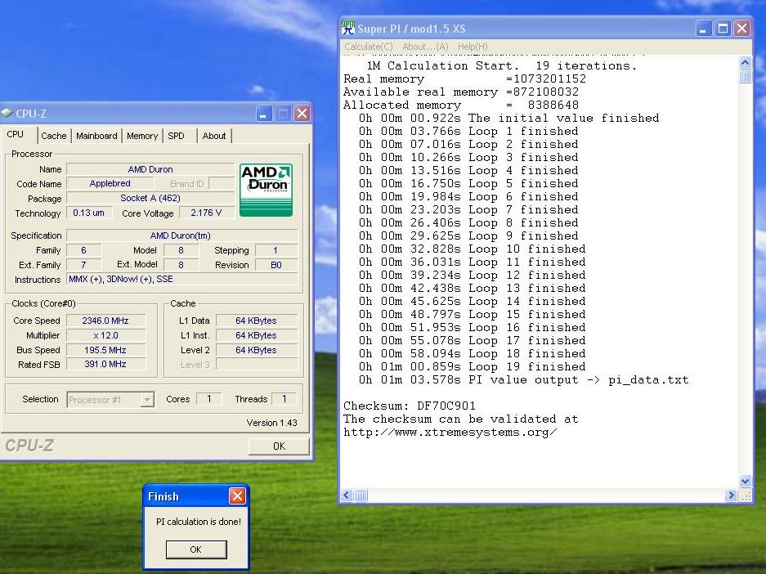
Task: Click the Code Name Applebred field
Action: click(x=110, y=183)
